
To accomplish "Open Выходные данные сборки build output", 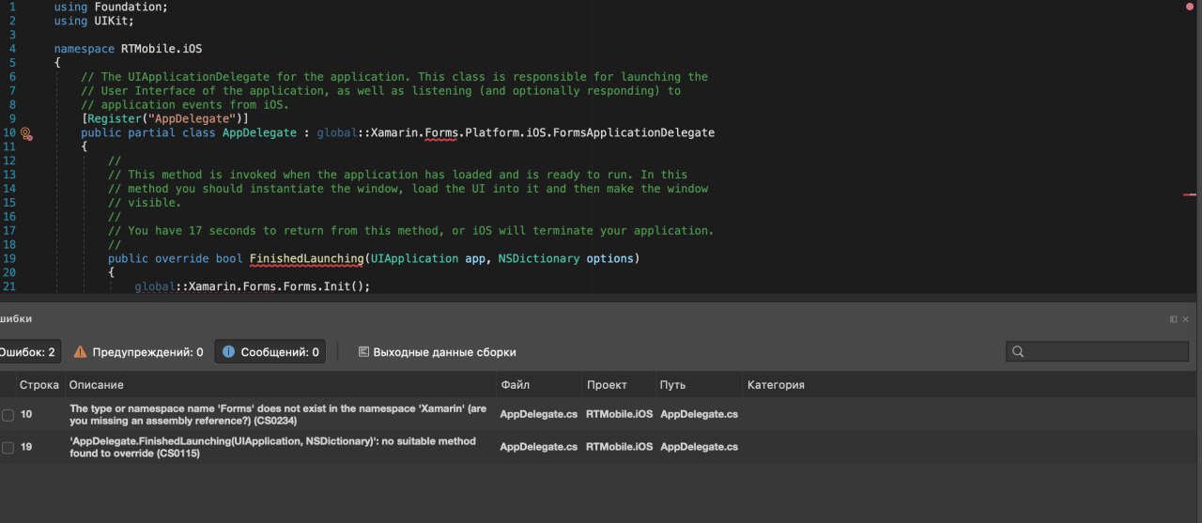I will coord(437,352).
